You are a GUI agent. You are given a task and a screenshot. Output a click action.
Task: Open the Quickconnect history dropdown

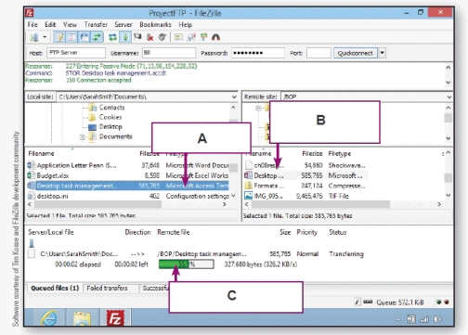[x=383, y=53]
